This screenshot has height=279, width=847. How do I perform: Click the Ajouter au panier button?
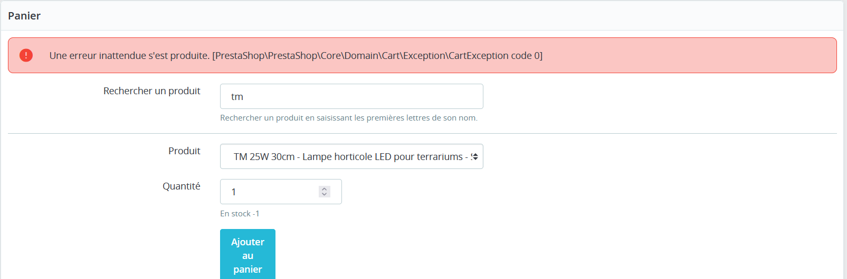248,255
